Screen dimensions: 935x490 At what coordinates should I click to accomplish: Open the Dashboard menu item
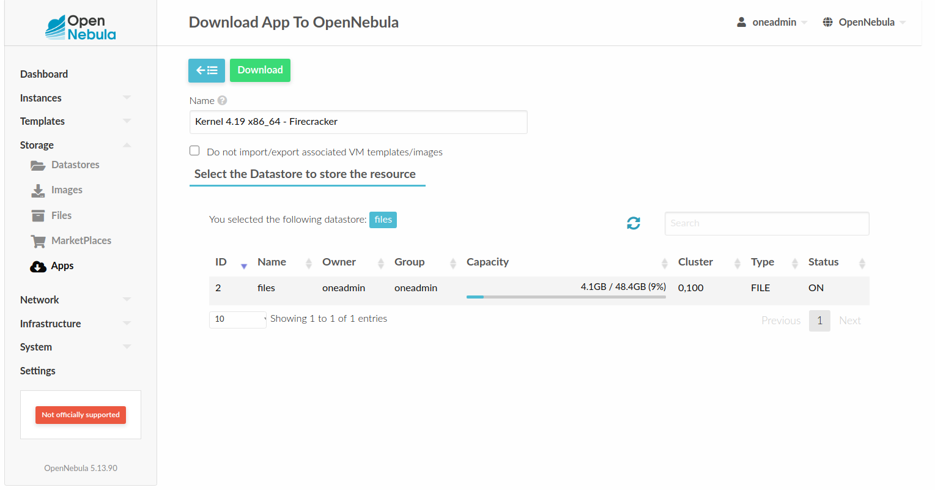44,74
